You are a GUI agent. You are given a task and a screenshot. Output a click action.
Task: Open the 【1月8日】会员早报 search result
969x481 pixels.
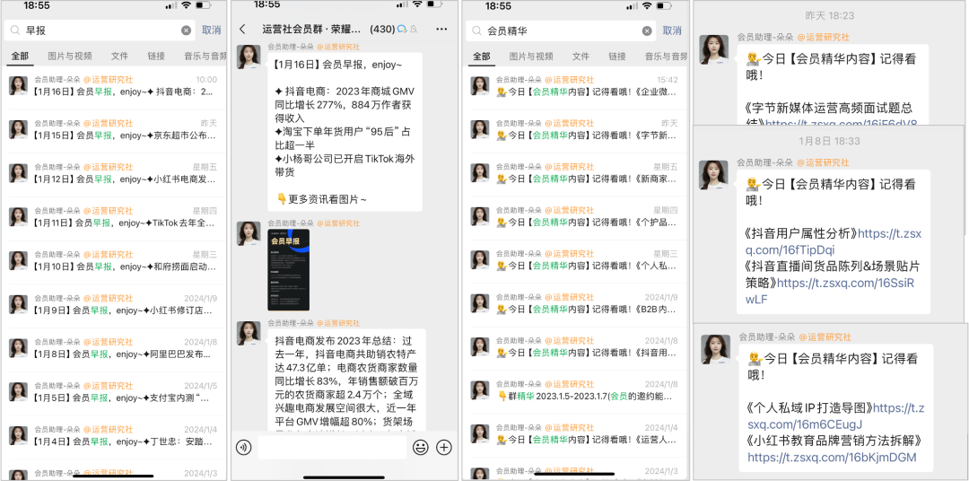114,349
